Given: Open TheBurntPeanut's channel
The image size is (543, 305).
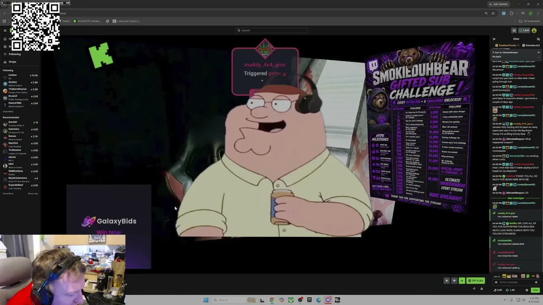Looking at the screenshot, I should 20,90.
